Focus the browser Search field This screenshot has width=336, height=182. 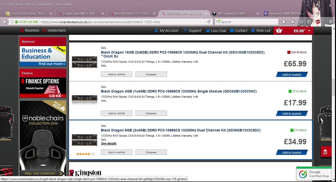click(x=246, y=22)
